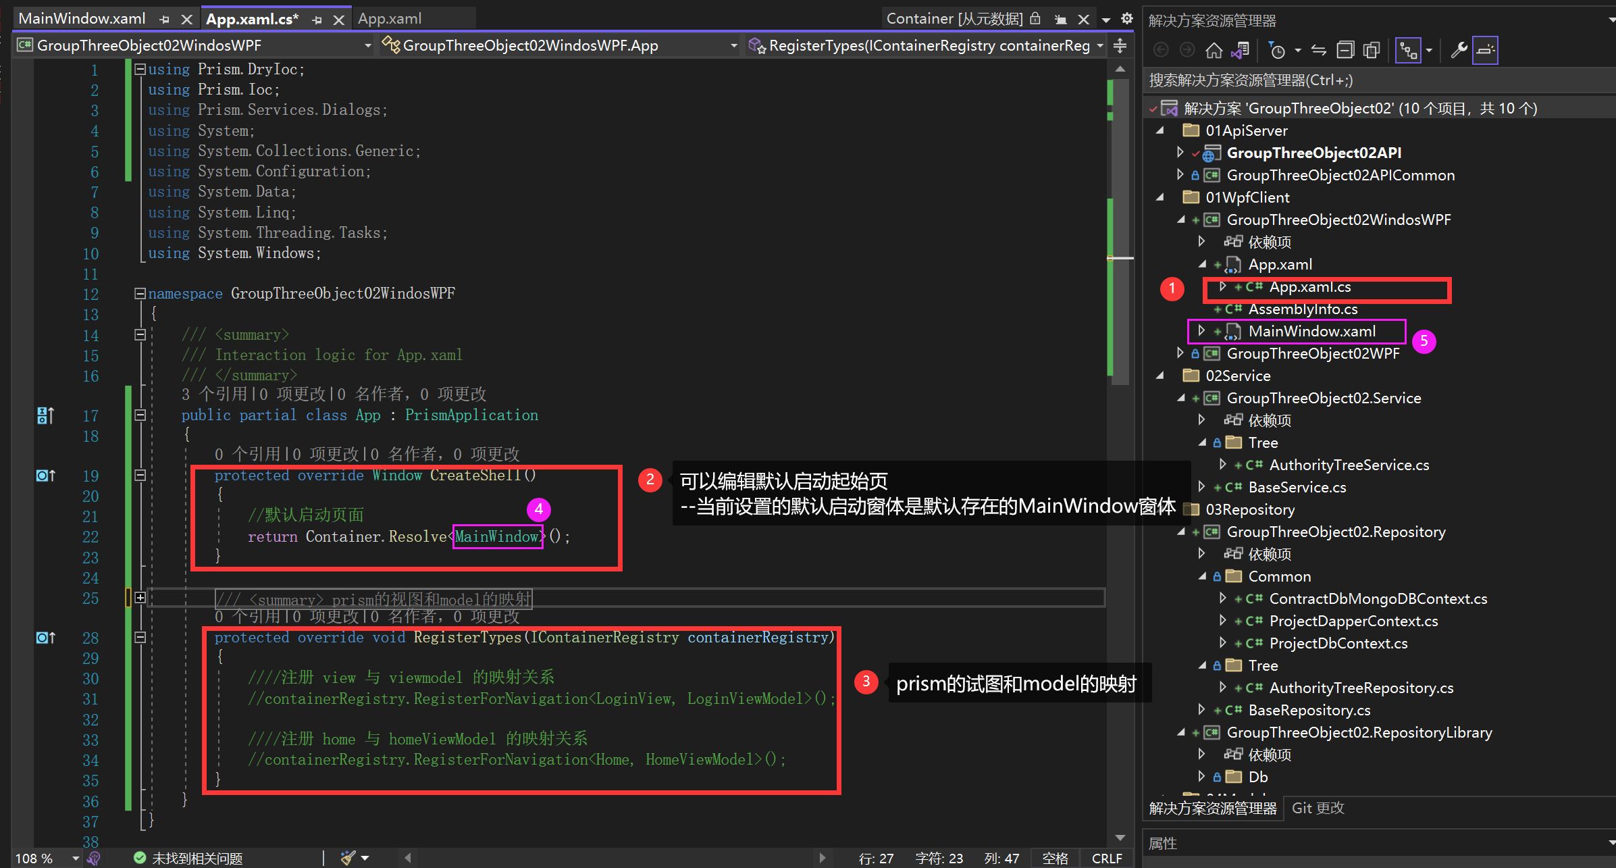Image resolution: width=1616 pixels, height=868 pixels.
Task: Expand the collapsed summary region at line 25
Action: point(140,598)
